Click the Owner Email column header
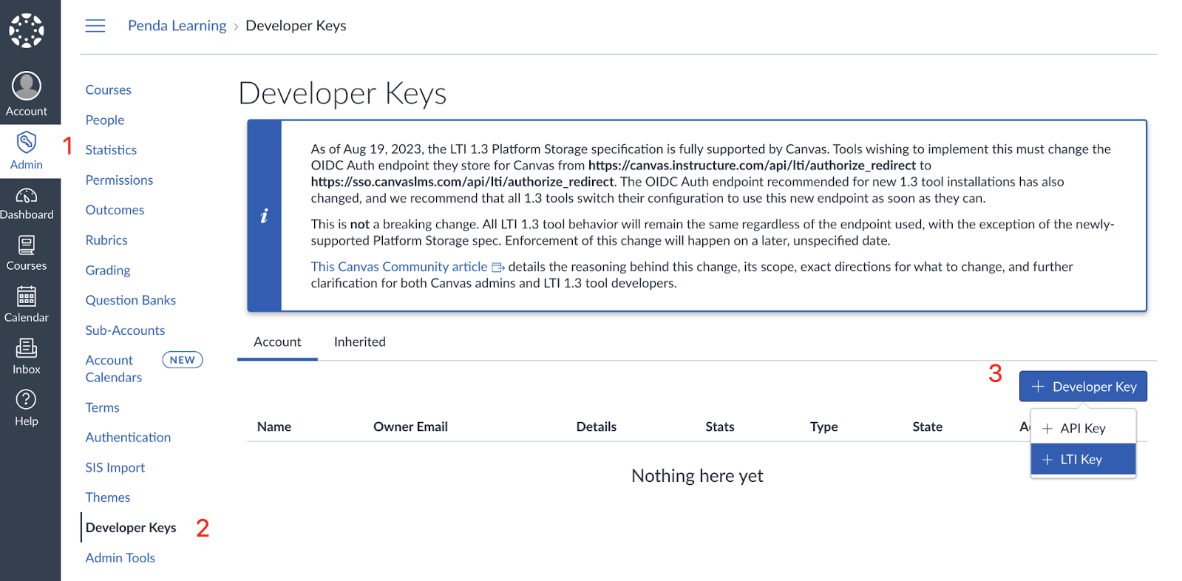Image resolution: width=1182 pixels, height=581 pixels. 410,427
